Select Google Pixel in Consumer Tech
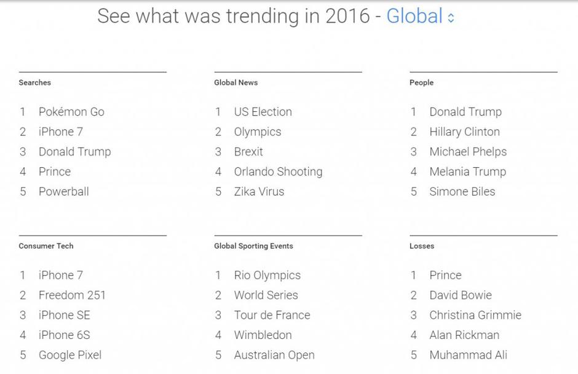This screenshot has height=374, width=578. [x=70, y=355]
